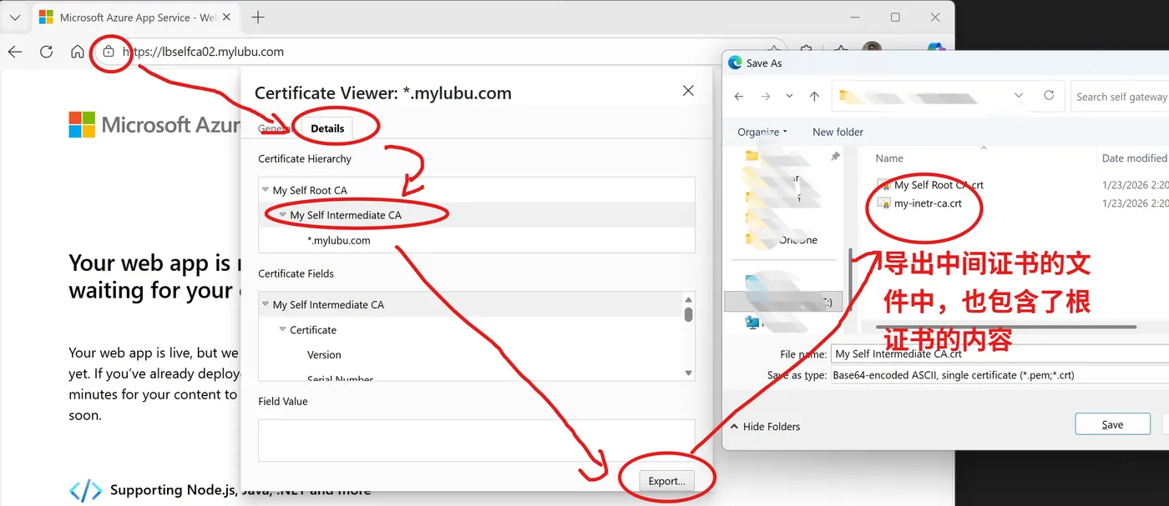Click the Export... button
Image resolution: width=1169 pixels, height=506 pixels.
tap(666, 481)
